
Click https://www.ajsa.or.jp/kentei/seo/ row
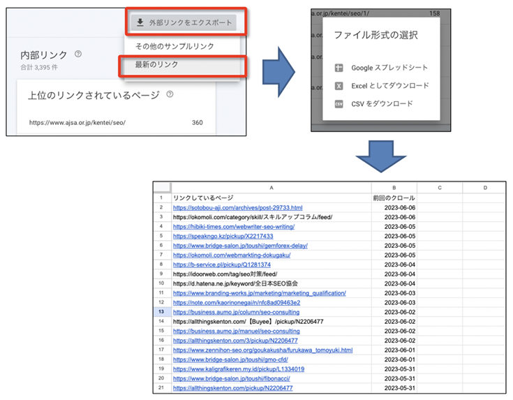click(x=116, y=123)
